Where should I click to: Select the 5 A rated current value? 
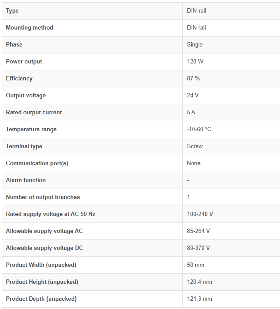[191, 112]
